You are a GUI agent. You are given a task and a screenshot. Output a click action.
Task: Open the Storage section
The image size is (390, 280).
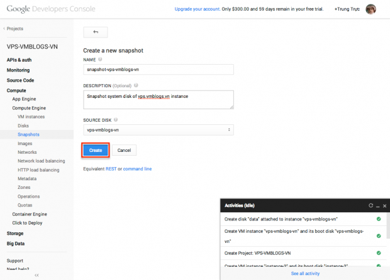pyautogui.click(x=15, y=234)
